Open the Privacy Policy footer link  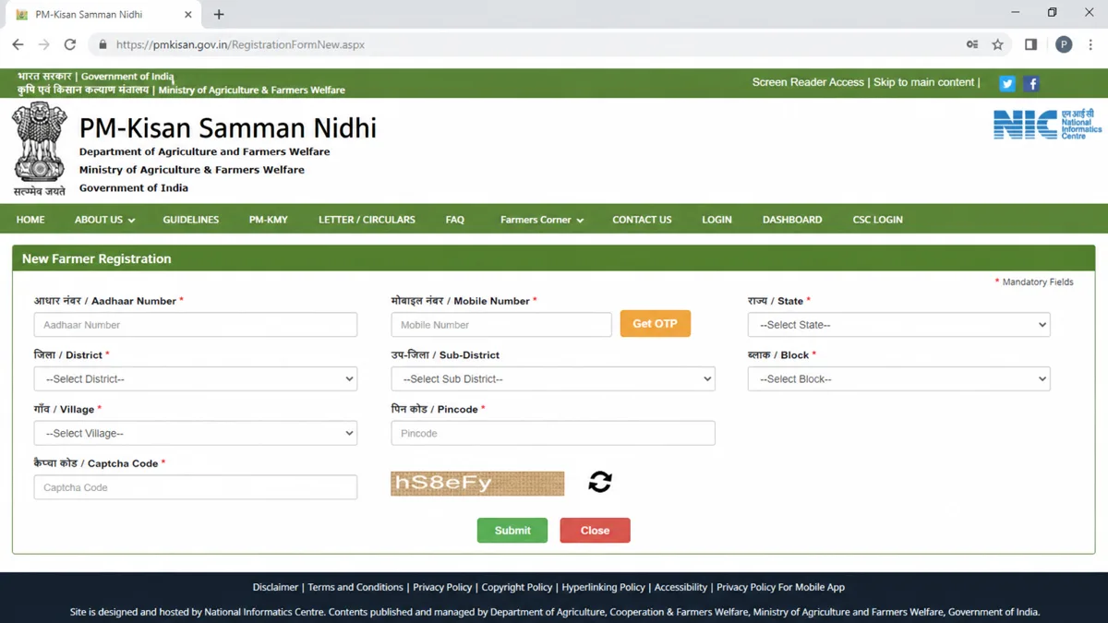coord(442,587)
